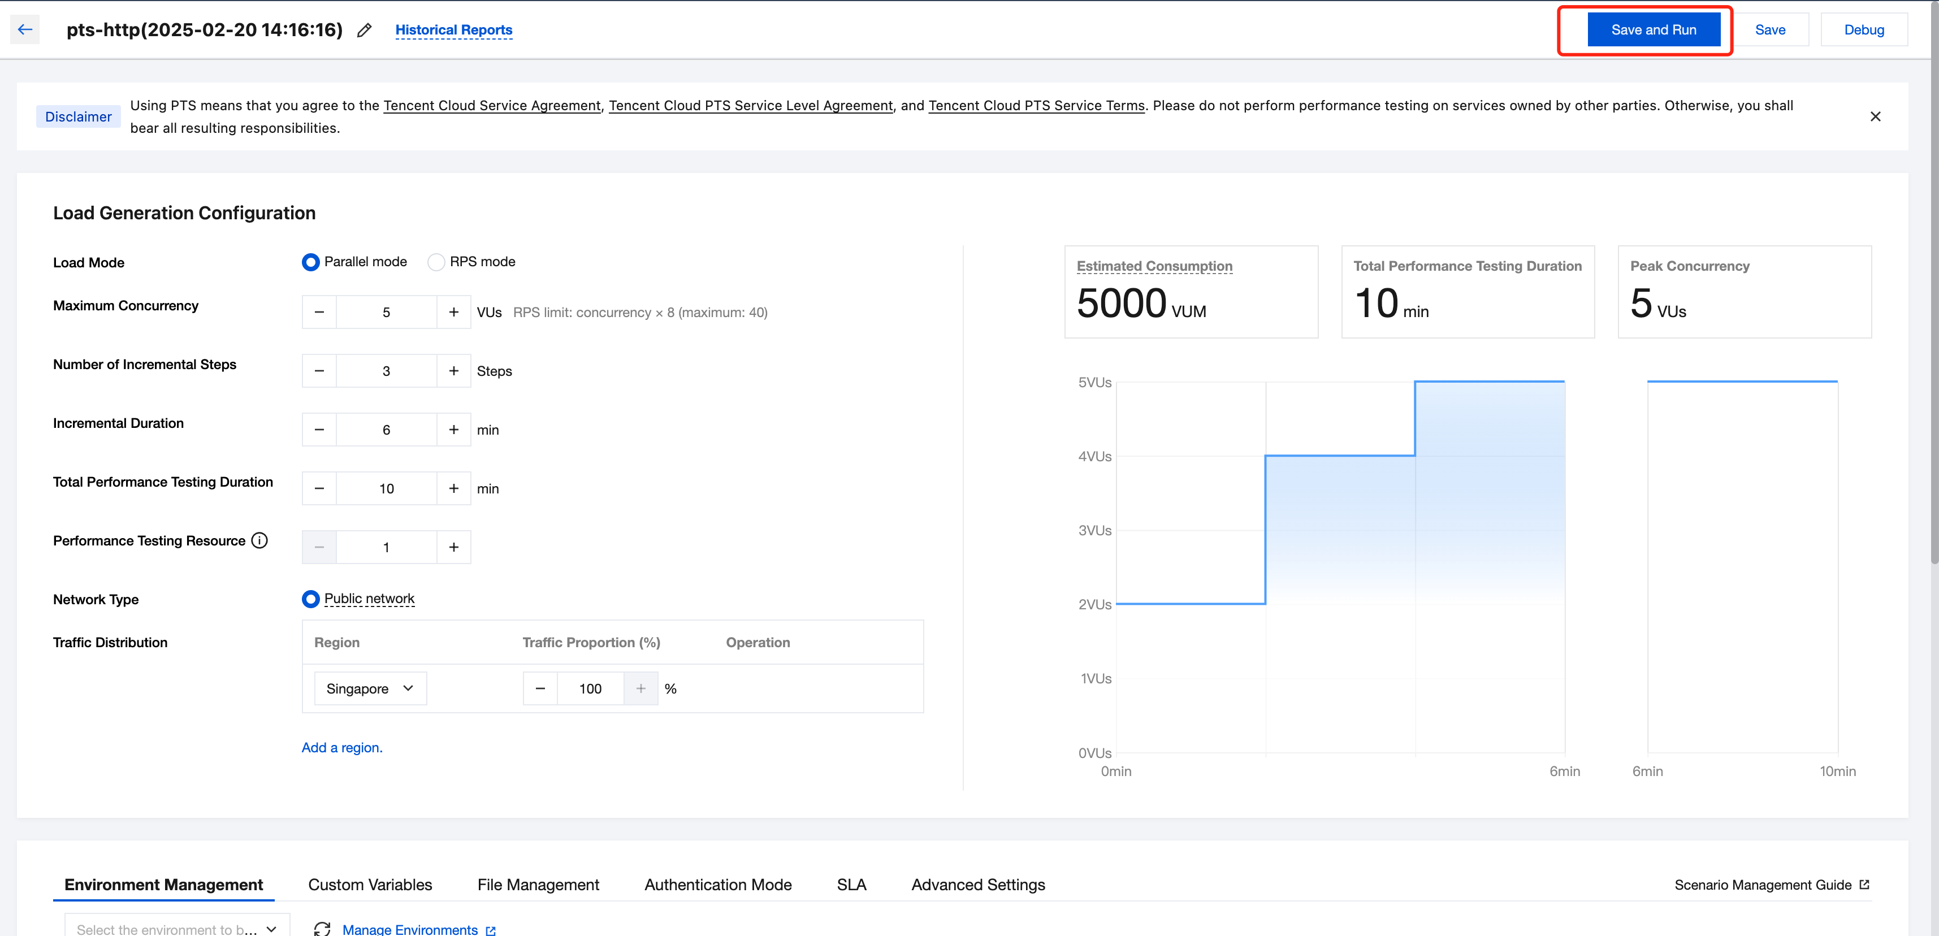Select Parallel mode radio button

point(310,262)
